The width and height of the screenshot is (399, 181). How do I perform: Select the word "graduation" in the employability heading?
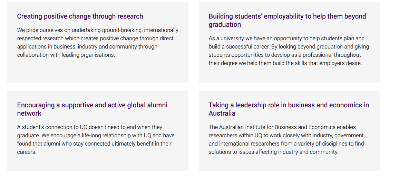(225, 25)
